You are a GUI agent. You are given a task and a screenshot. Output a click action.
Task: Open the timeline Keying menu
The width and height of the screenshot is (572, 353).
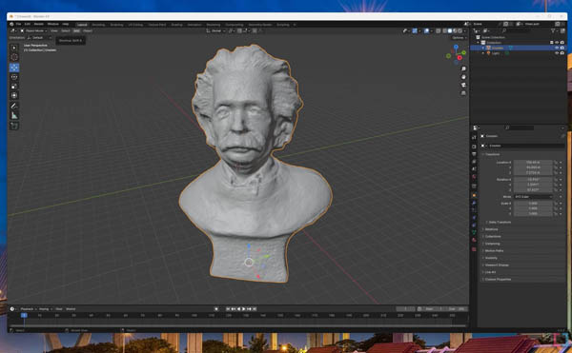[45, 309]
